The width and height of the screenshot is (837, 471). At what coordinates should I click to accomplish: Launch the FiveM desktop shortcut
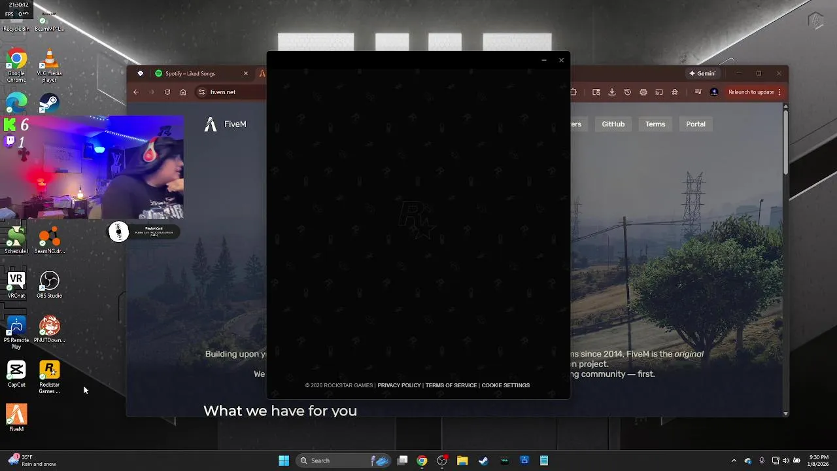click(x=16, y=417)
